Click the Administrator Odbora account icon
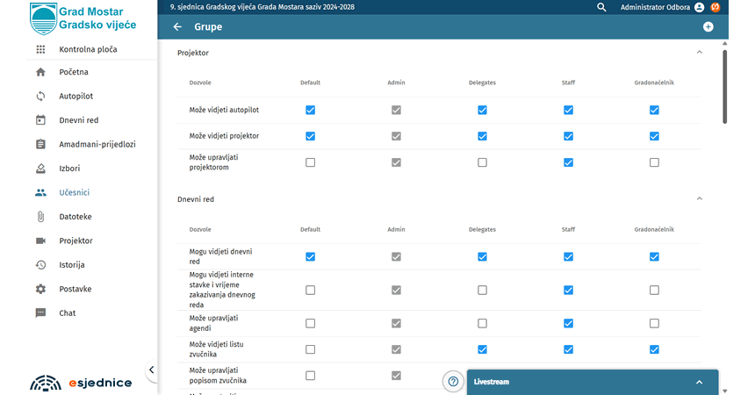Viewport: 755px width, 395px height. pyautogui.click(x=699, y=7)
